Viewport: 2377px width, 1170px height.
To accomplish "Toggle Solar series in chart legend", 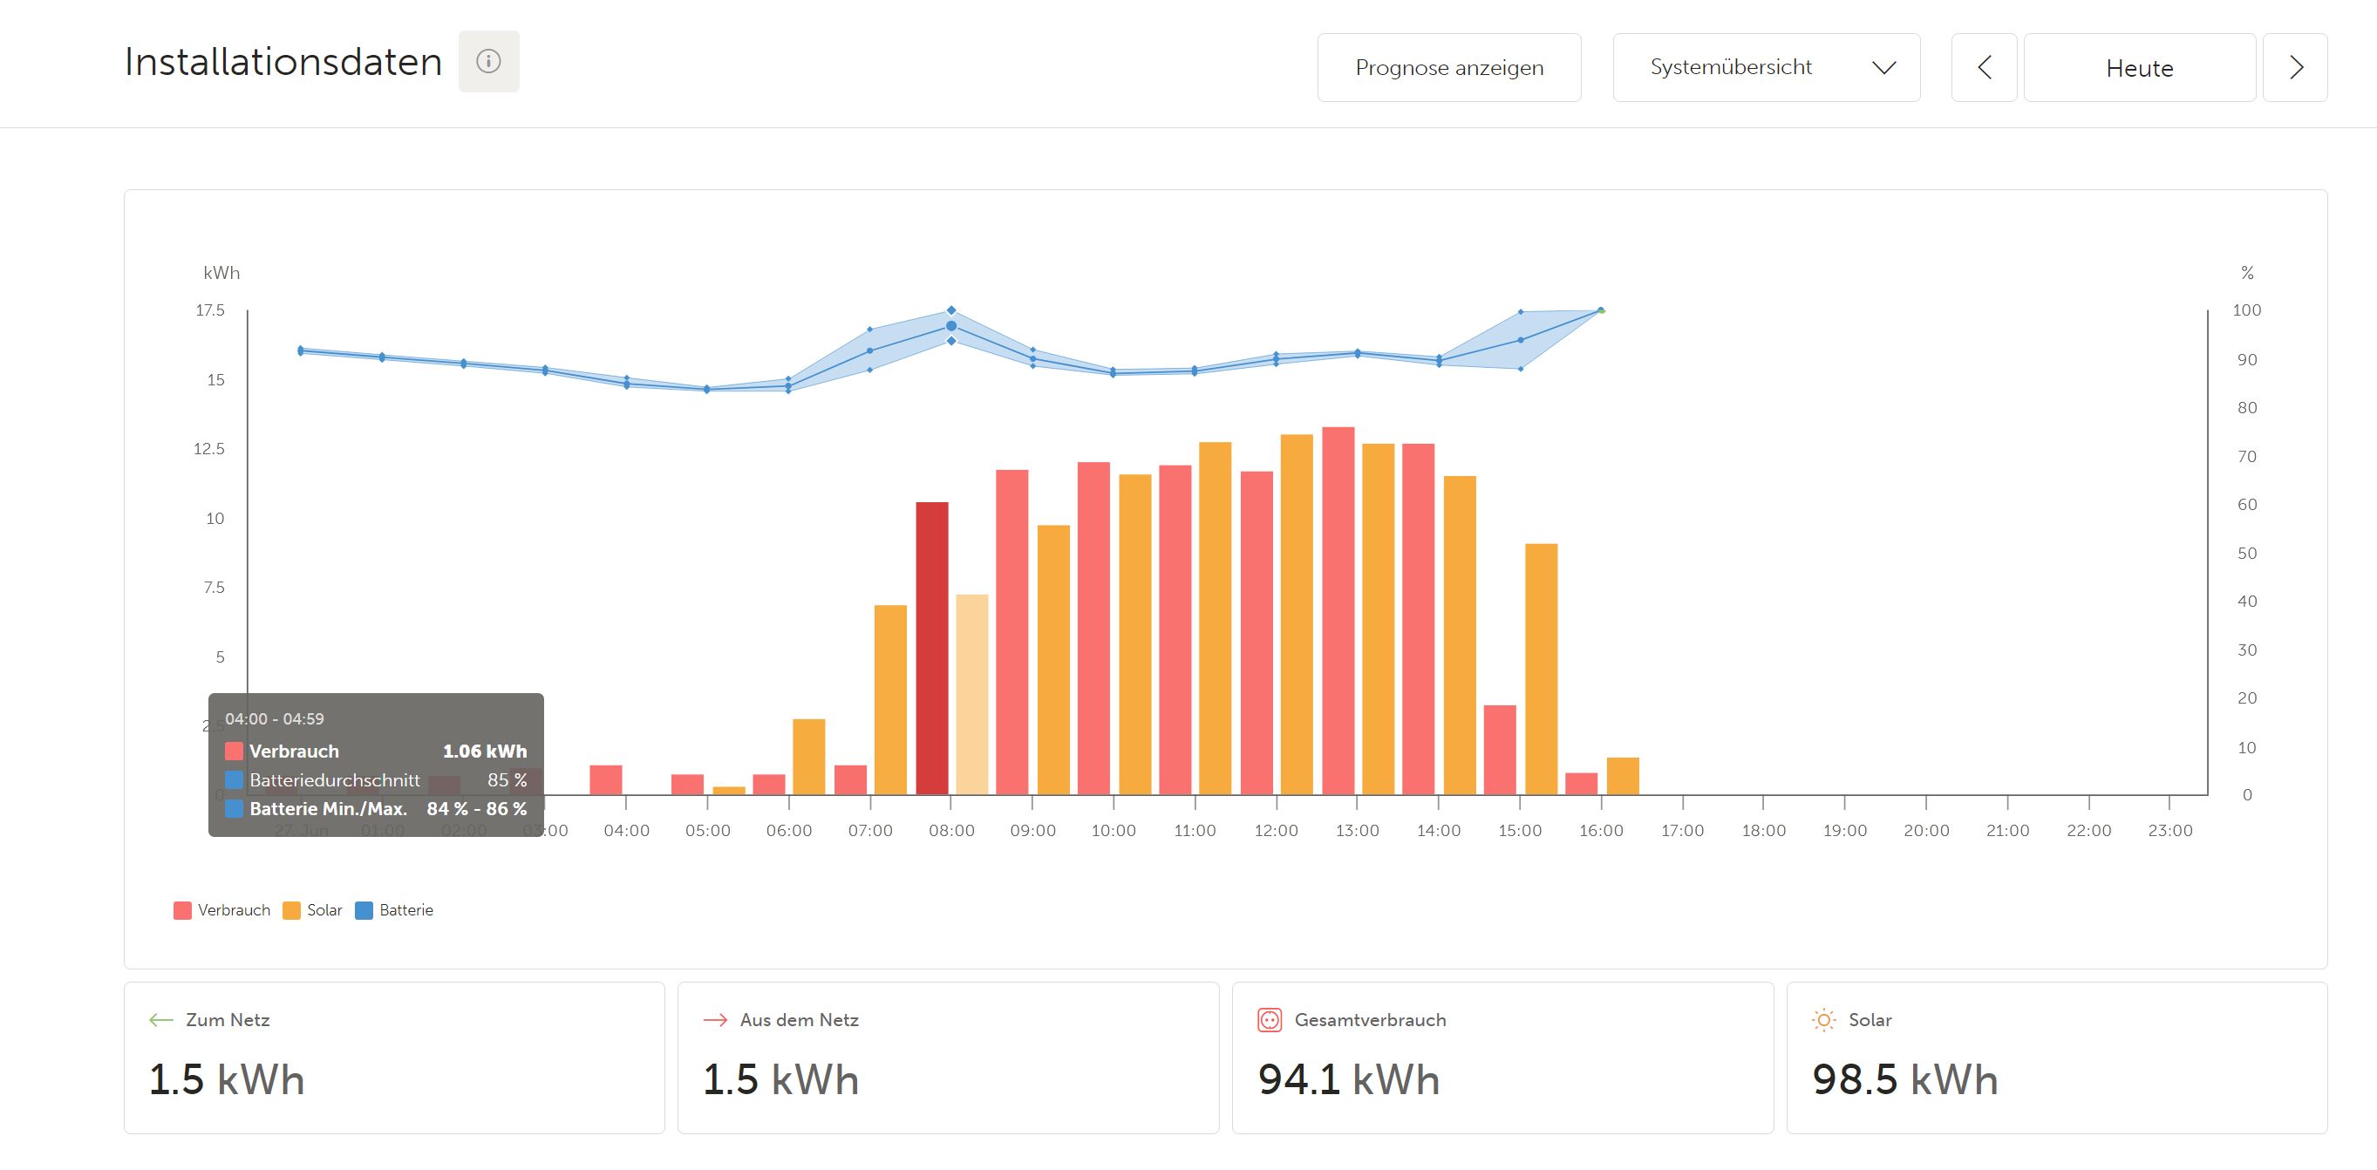I will [x=312, y=910].
